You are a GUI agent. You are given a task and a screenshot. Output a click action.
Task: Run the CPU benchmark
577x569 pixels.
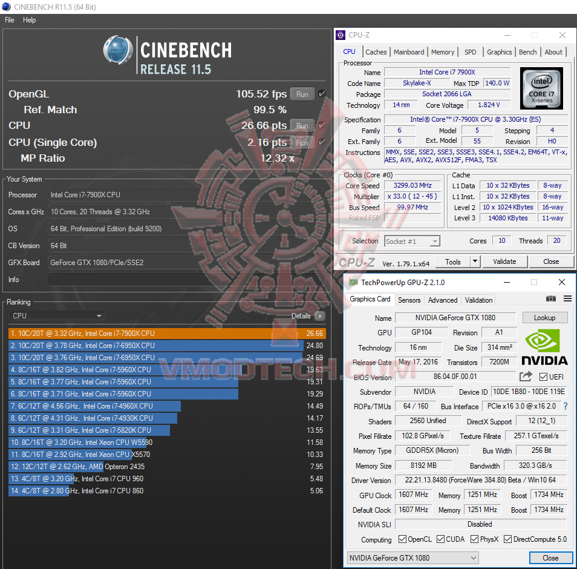coord(302,125)
